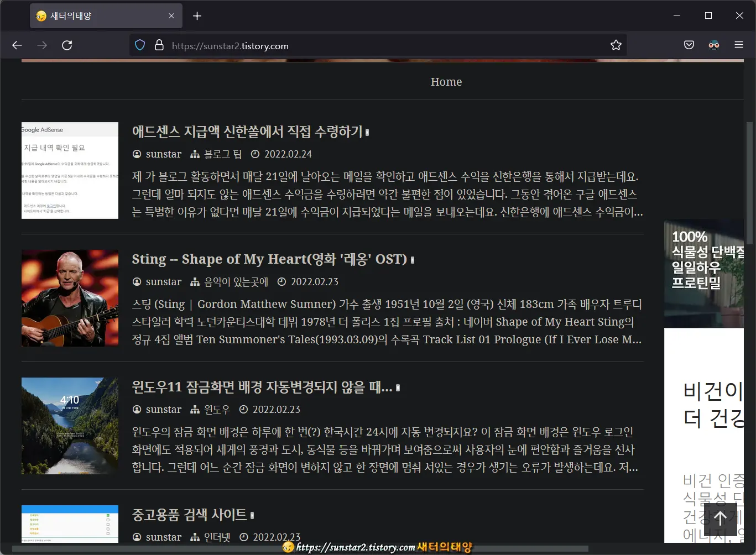Click the sunstar author link
Screen dimensions: 756x555
pos(163,154)
